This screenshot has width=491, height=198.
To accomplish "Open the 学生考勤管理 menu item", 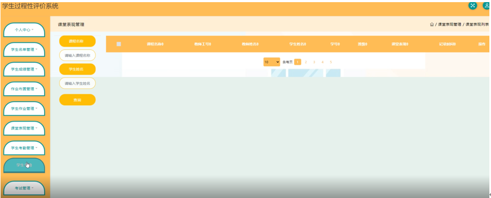I will point(24,148).
